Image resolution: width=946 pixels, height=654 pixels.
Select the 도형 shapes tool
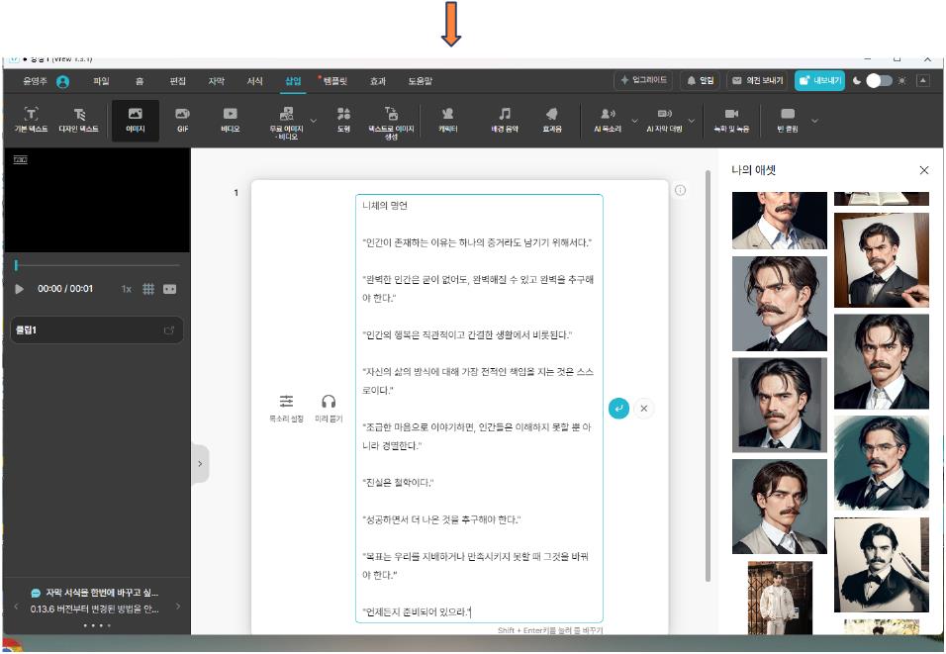tap(344, 120)
